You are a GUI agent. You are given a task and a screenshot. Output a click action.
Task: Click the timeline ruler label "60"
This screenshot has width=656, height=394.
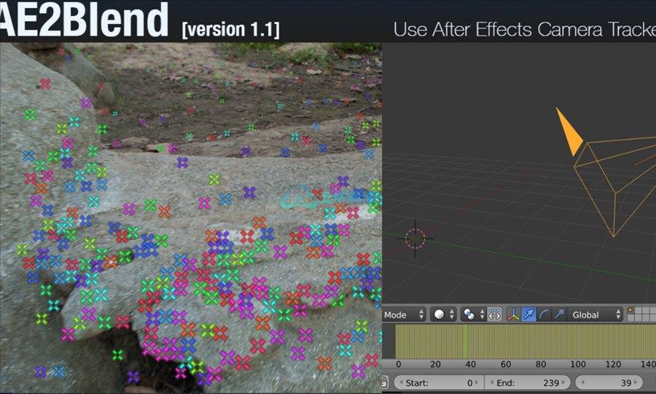(505, 364)
